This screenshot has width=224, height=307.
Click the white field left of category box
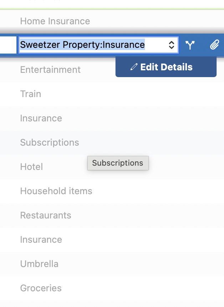click(x=8, y=45)
